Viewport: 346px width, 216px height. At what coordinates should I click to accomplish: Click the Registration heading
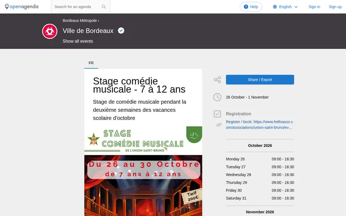pyautogui.click(x=238, y=114)
